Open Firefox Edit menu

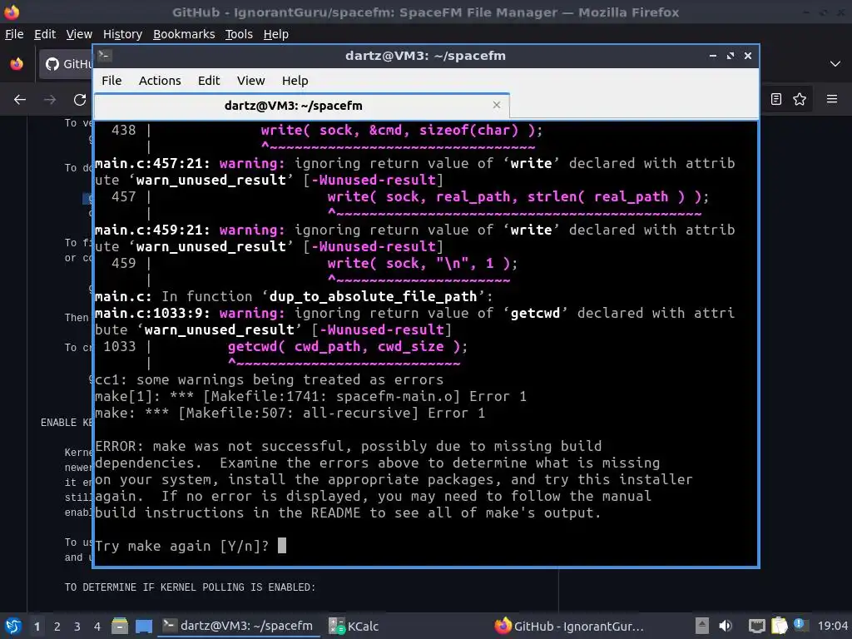pos(45,34)
